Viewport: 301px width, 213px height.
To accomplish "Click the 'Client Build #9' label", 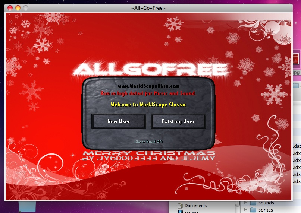I will tap(148, 142).
